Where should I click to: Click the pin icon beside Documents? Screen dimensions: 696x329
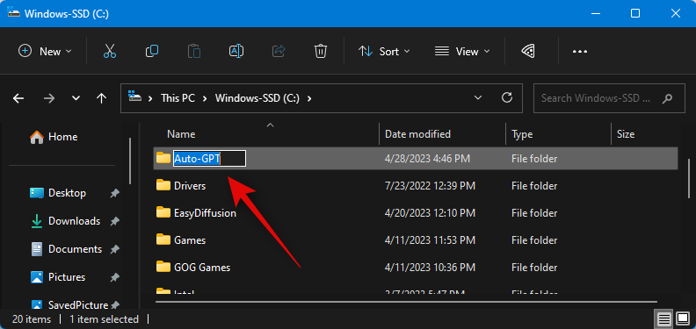click(114, 250)
